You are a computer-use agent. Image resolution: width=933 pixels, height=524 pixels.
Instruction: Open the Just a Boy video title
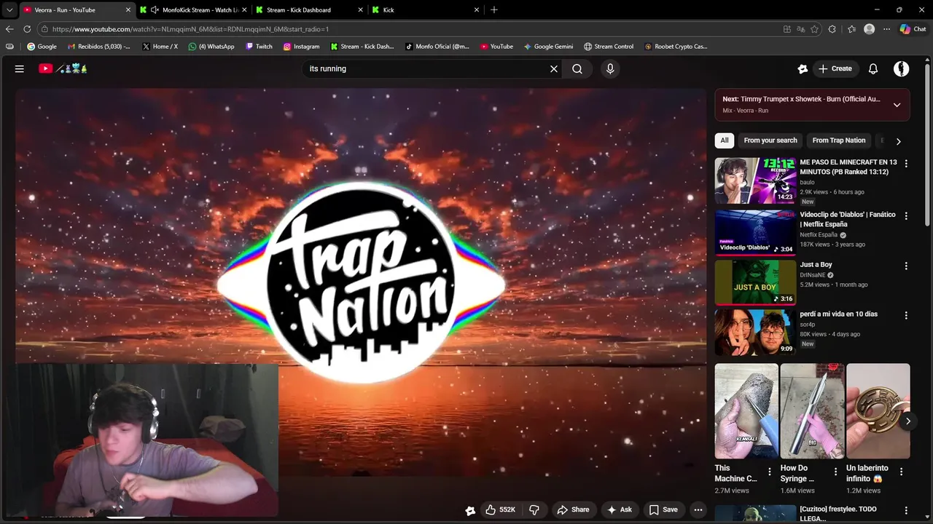click(816, 265)
